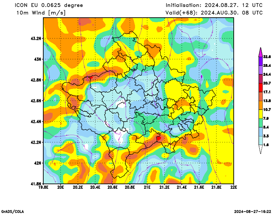
Task: Click the 42N latitude label
Action: click(38, 163)
